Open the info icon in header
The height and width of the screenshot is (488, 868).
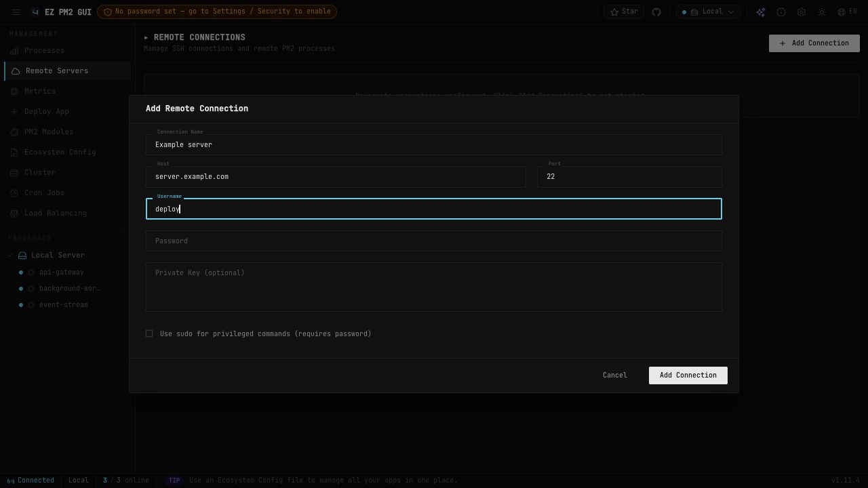pyautogui.click(x=781, y=12)
